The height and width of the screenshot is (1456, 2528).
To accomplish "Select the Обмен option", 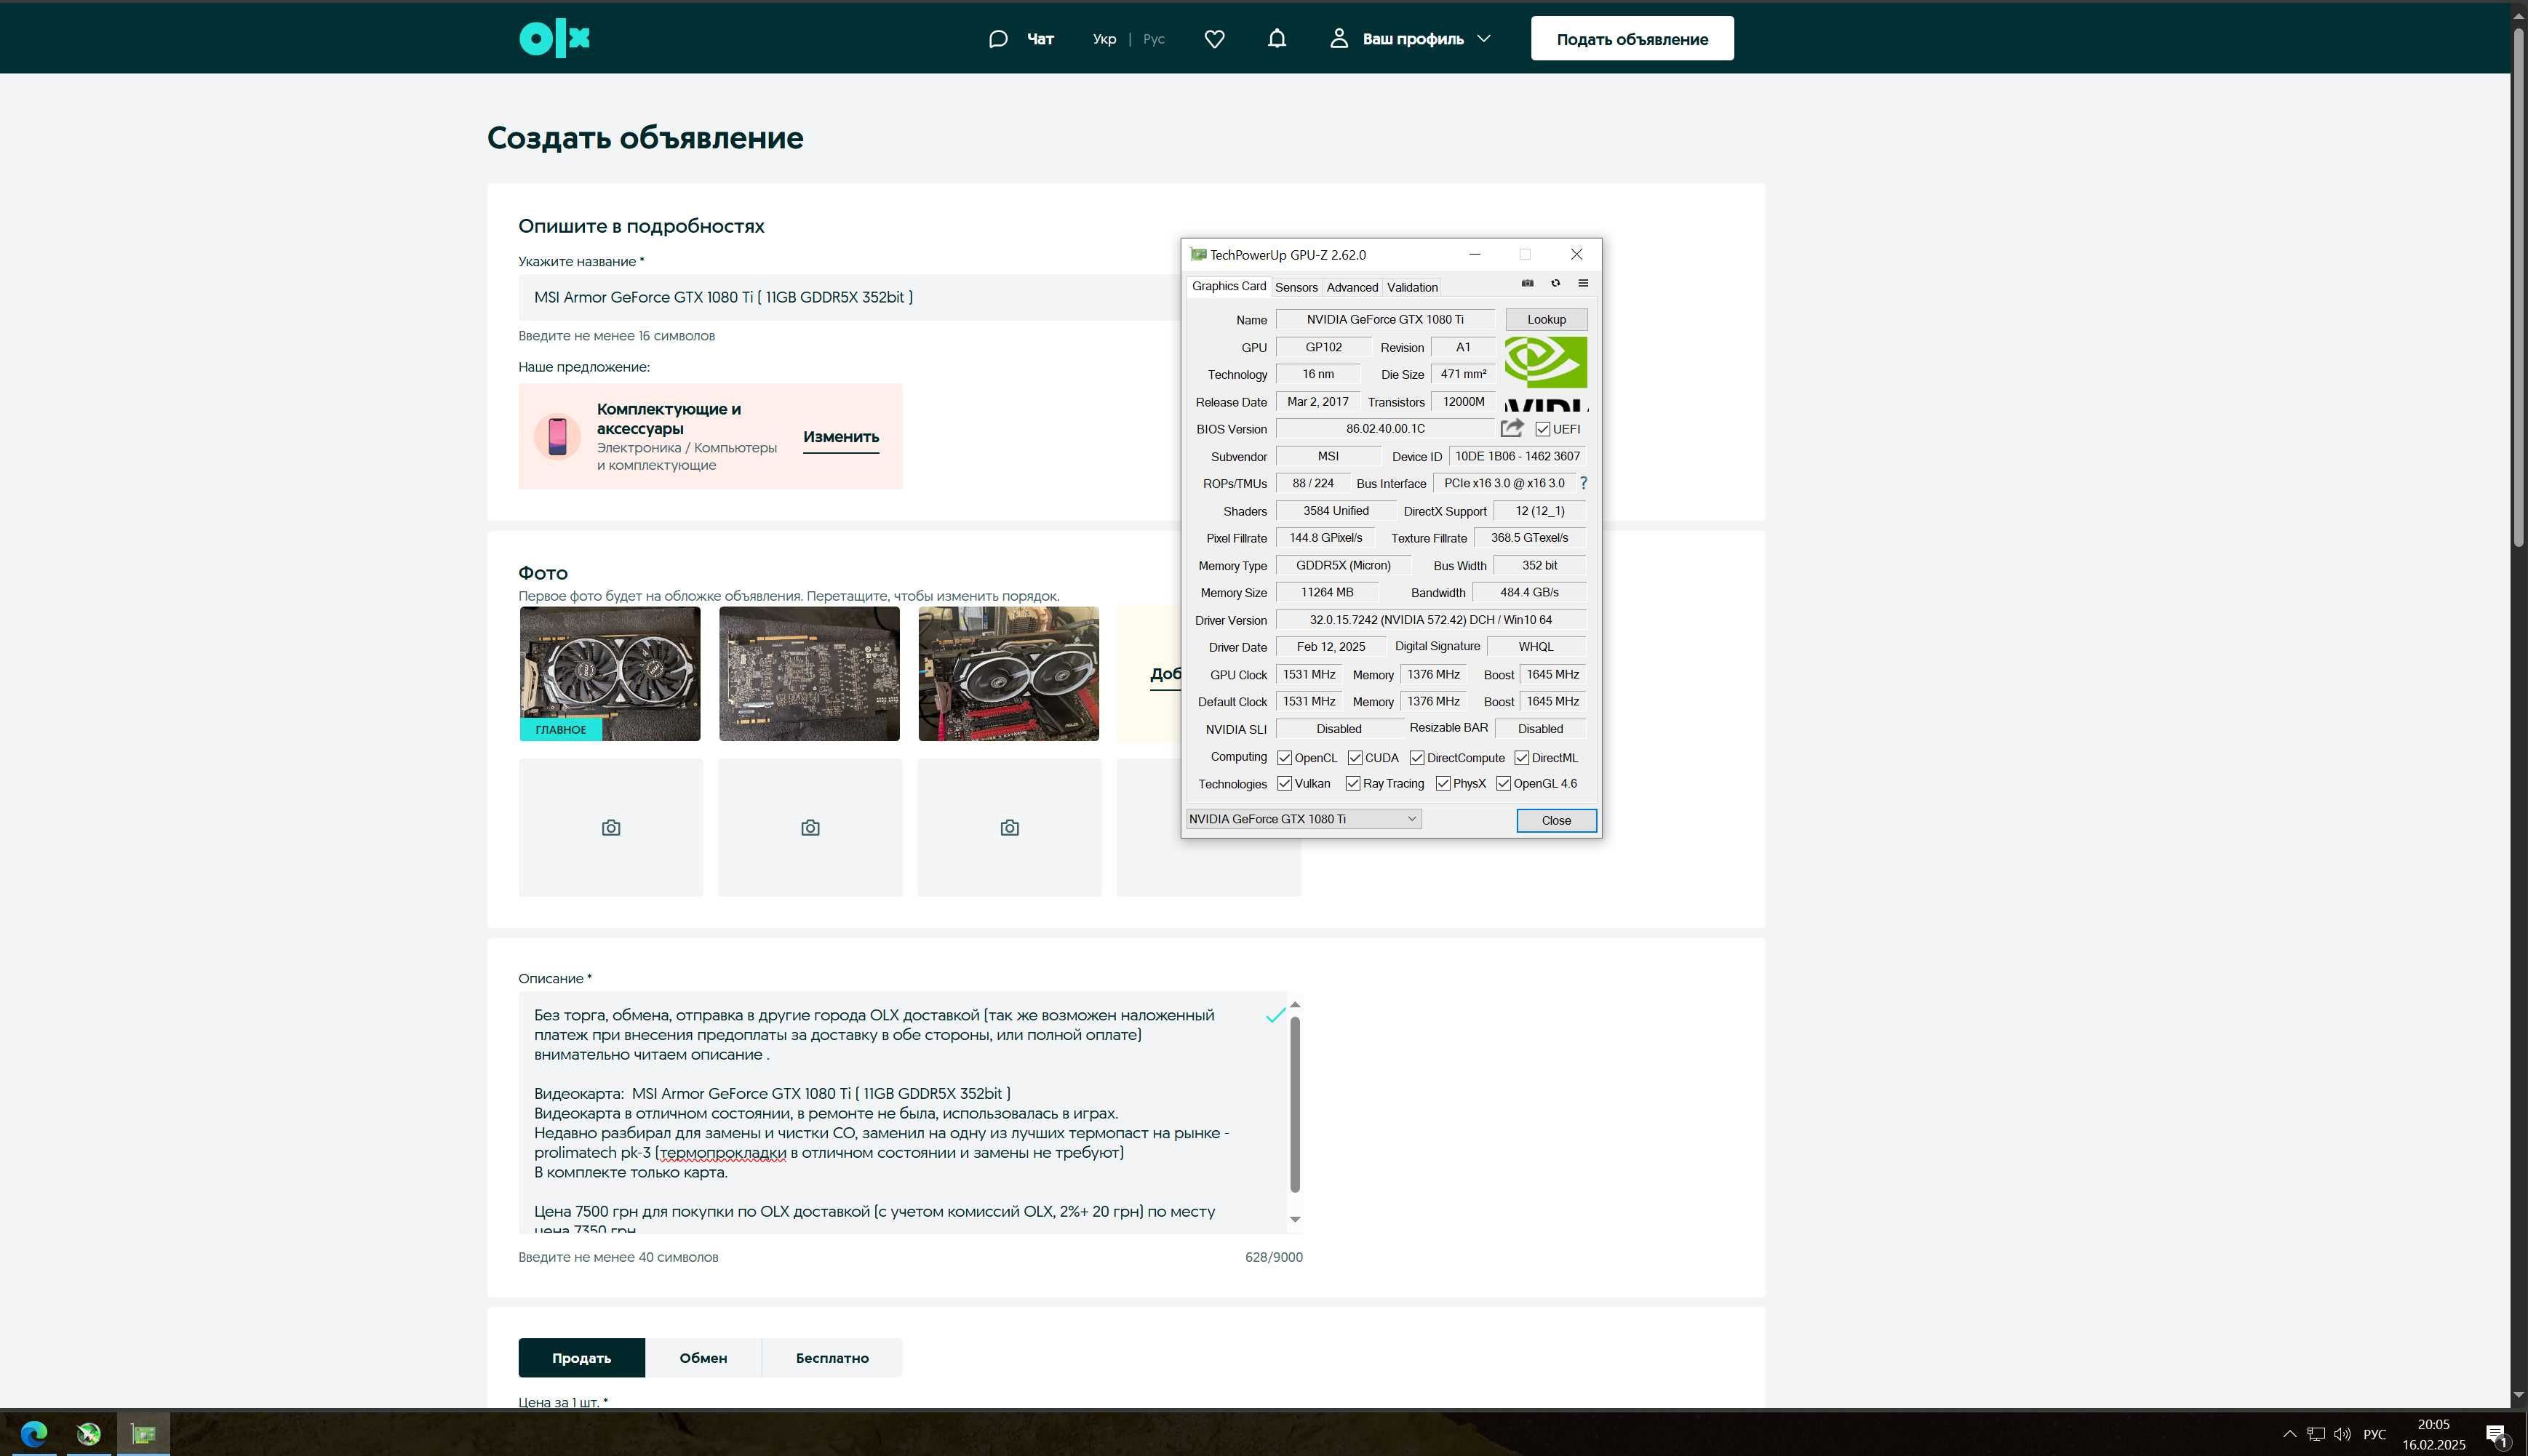I will click(703, 1358).
